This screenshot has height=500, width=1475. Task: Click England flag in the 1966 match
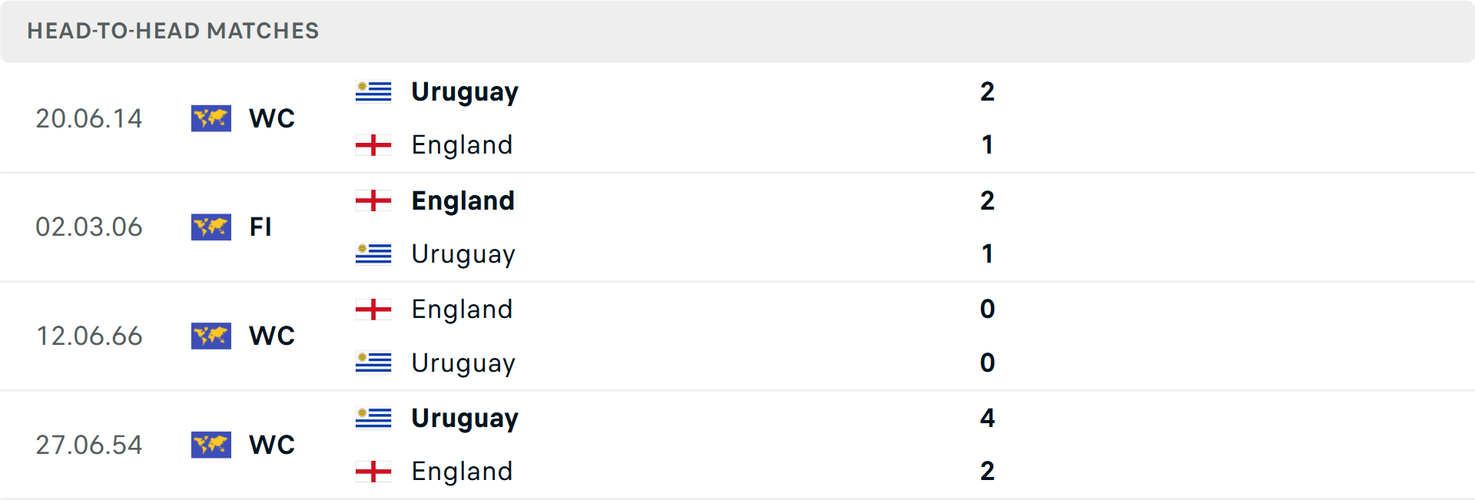tap(373, 310)
